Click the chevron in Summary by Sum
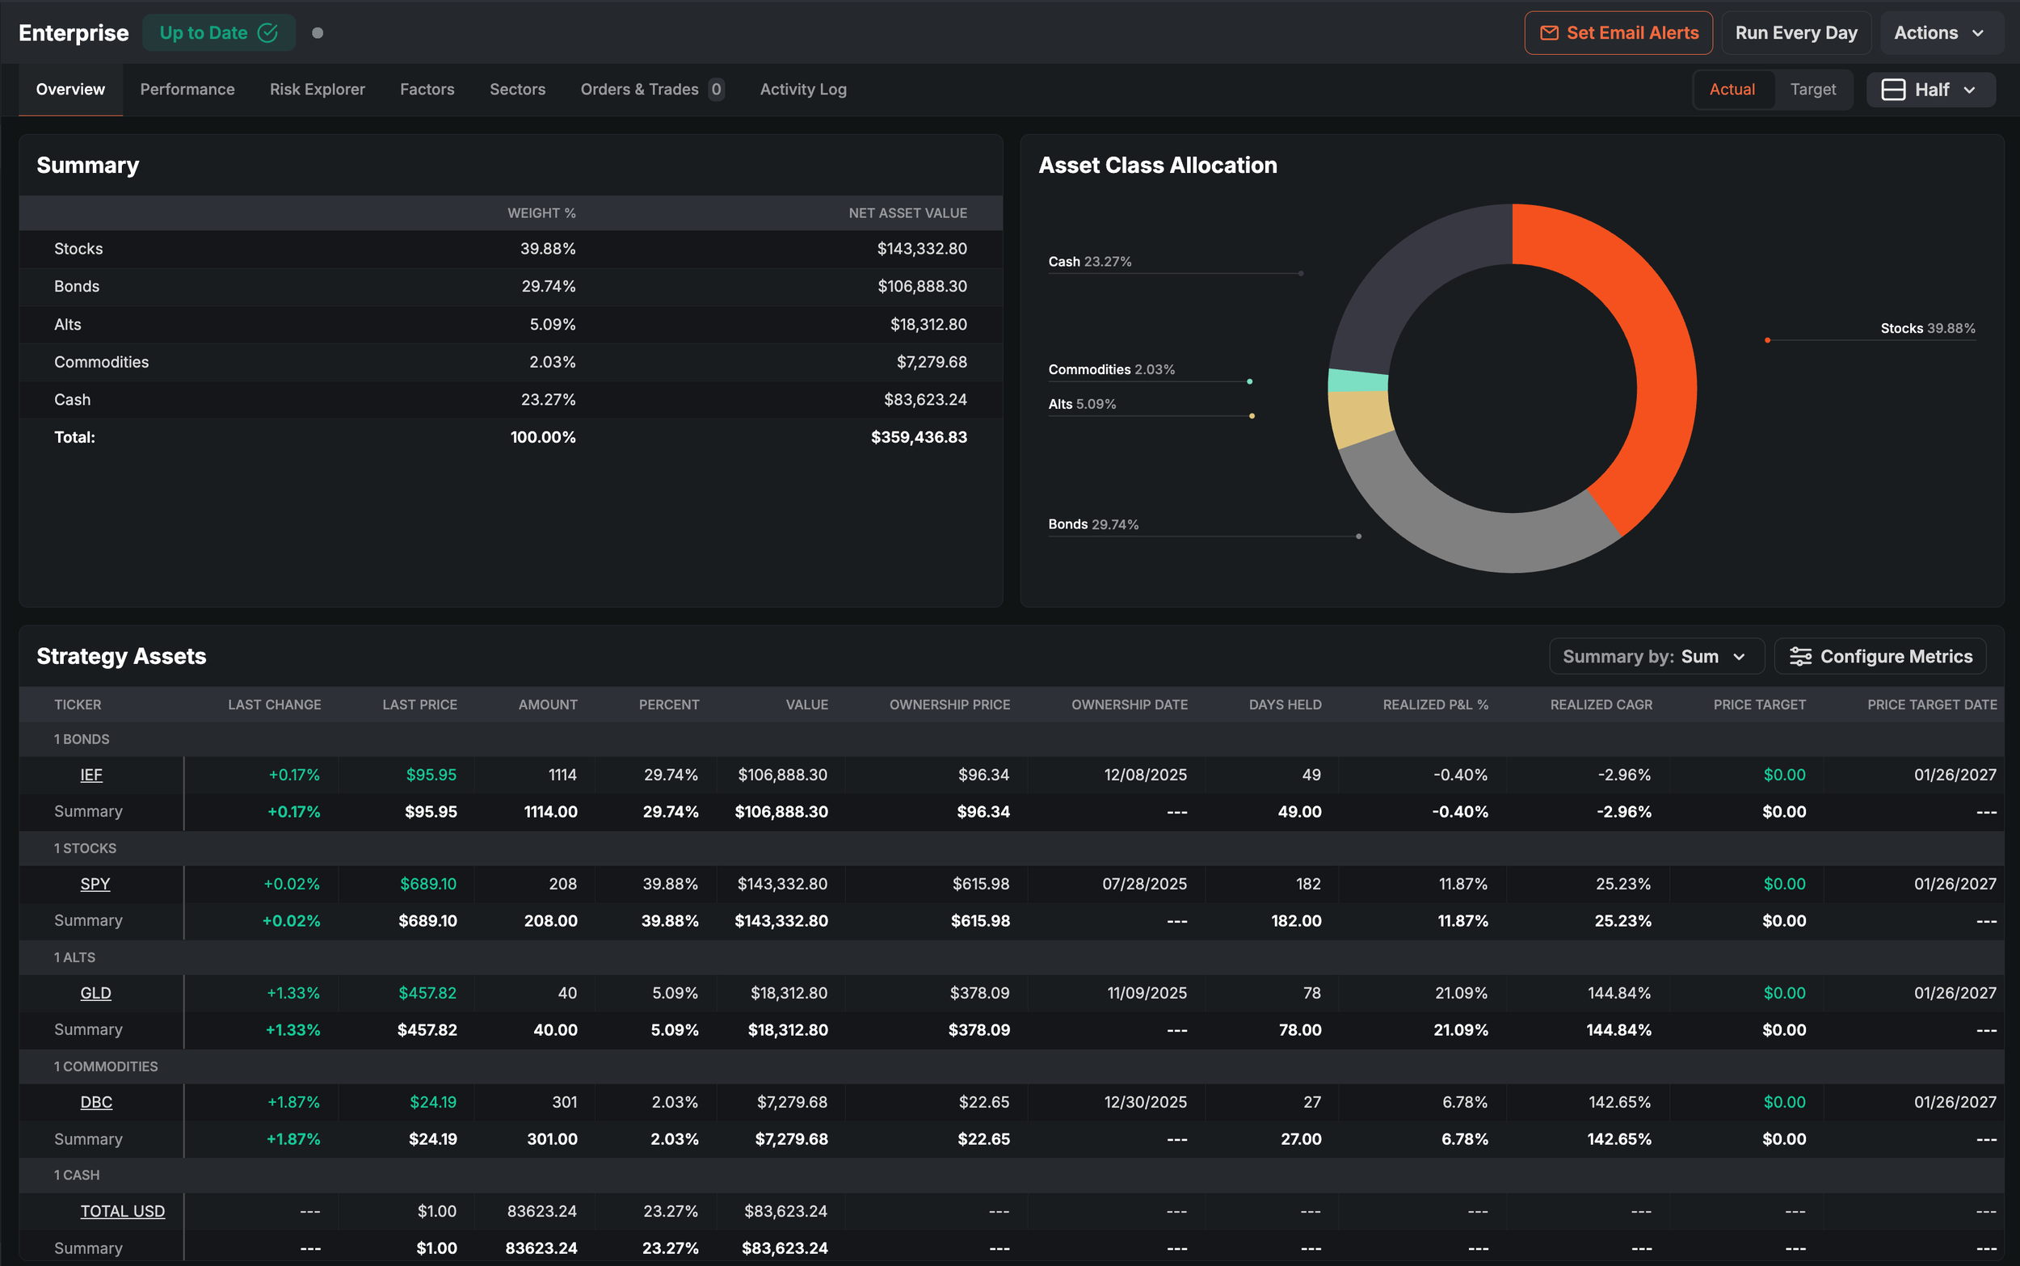Viewport: 2020px width, 1266px height. pyautogui.click(x=1740, y=657)
